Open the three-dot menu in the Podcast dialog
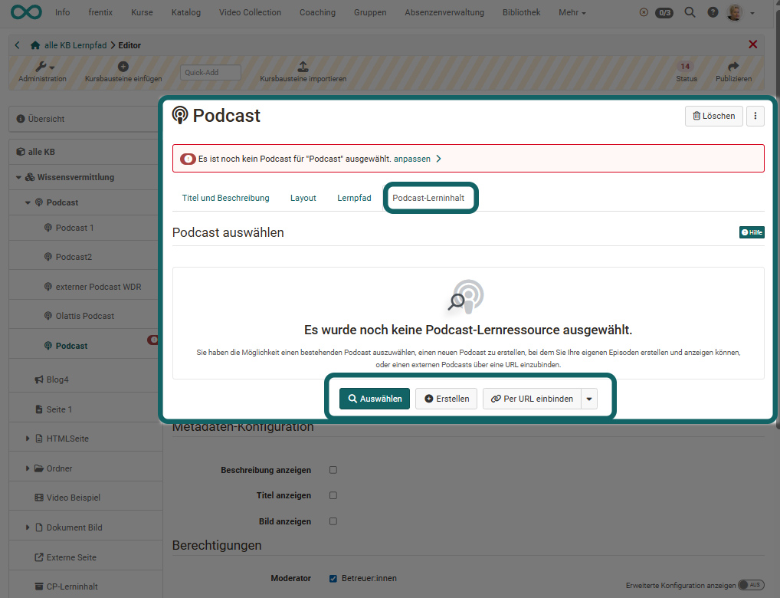 pos(755,116)
